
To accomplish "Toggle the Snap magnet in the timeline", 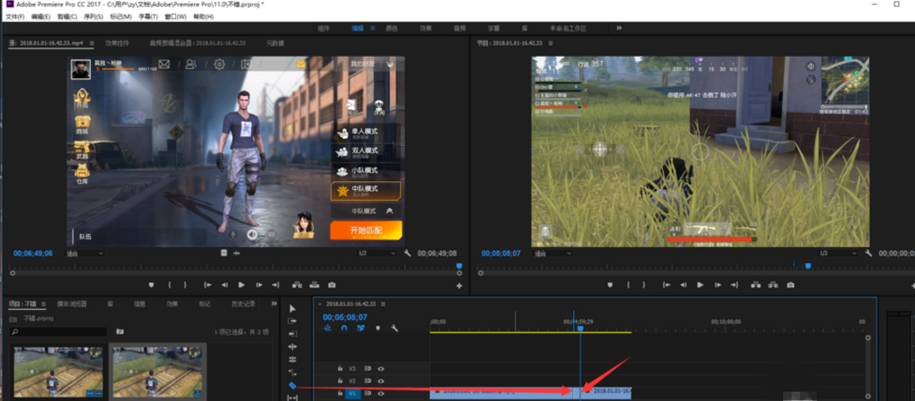I will click(344, 328).
